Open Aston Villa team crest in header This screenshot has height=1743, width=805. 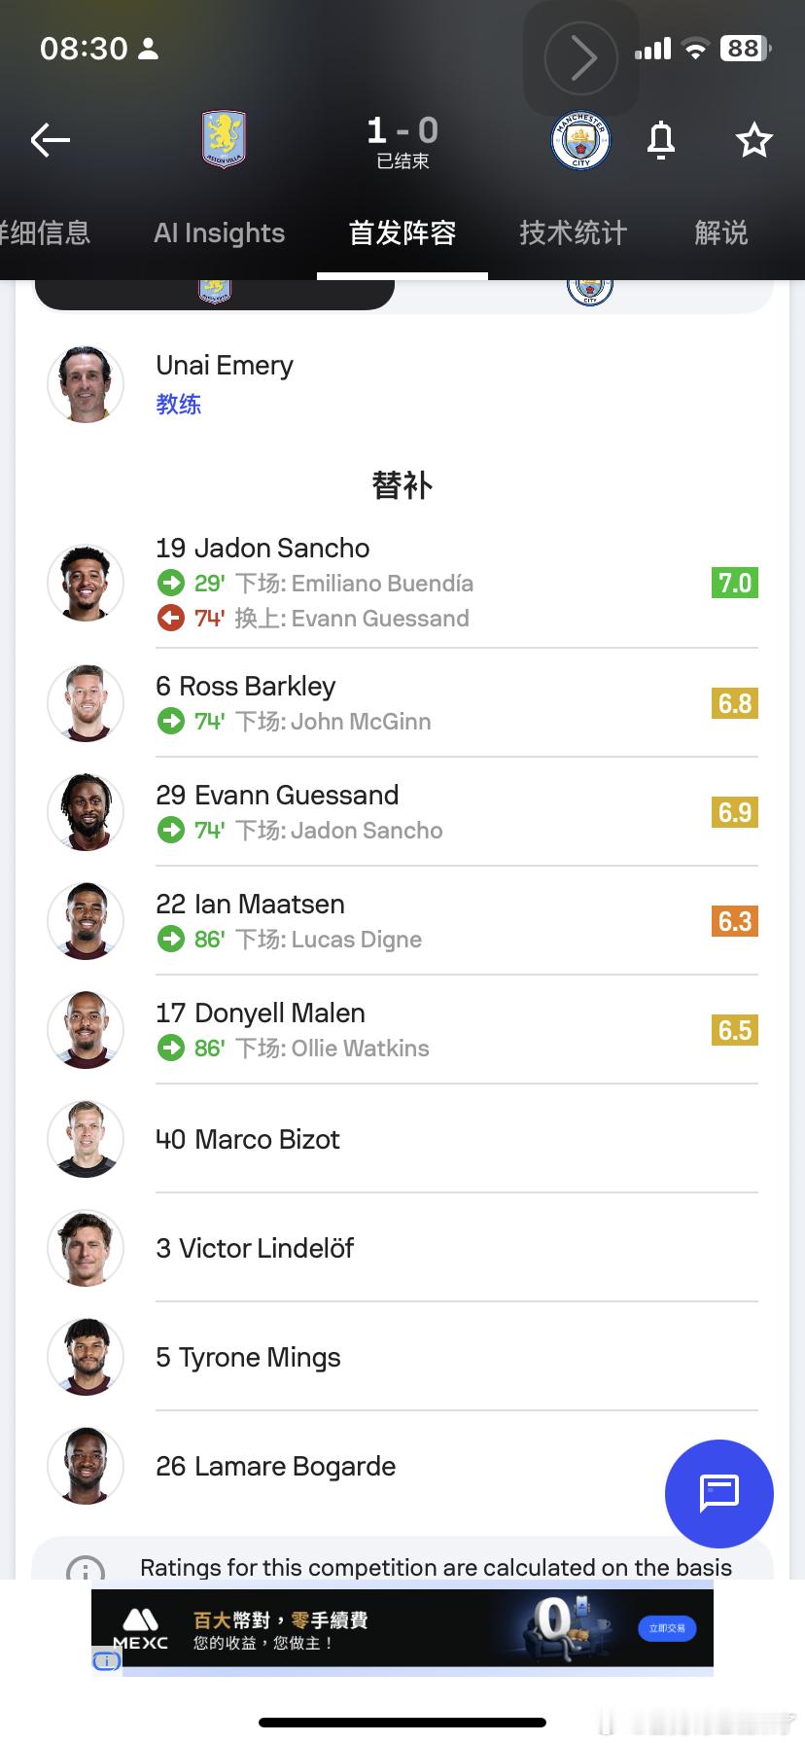(x=224, y=139)
